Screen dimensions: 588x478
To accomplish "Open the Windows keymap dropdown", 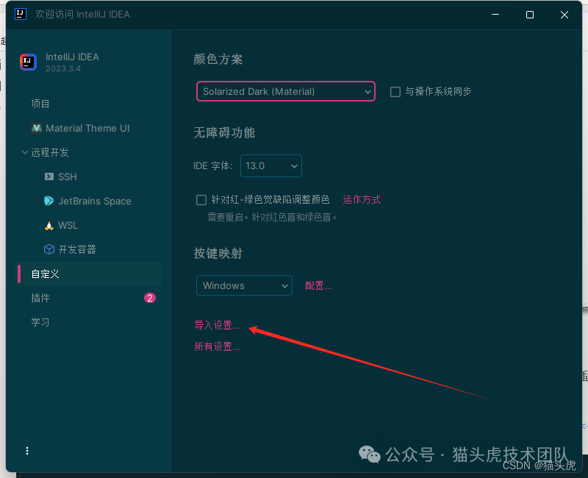I will tap(244, 285).
